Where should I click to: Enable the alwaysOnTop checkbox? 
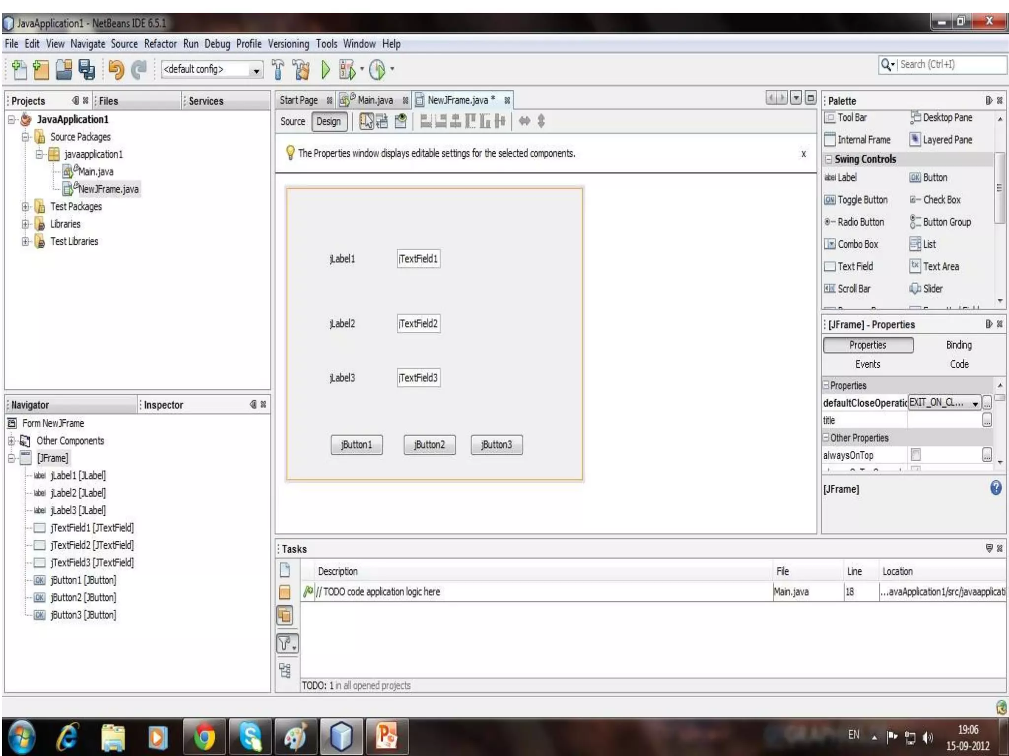coord(915,455)
